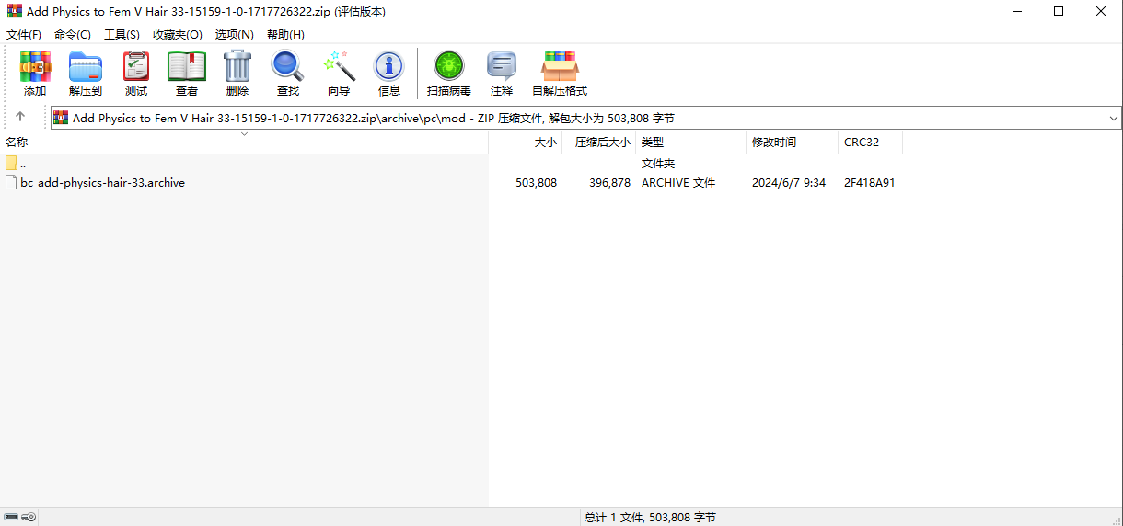The image size is (1123, 526).
Task: Start Virus Scan (扫描病毒) icon
Action: [449, 74]
